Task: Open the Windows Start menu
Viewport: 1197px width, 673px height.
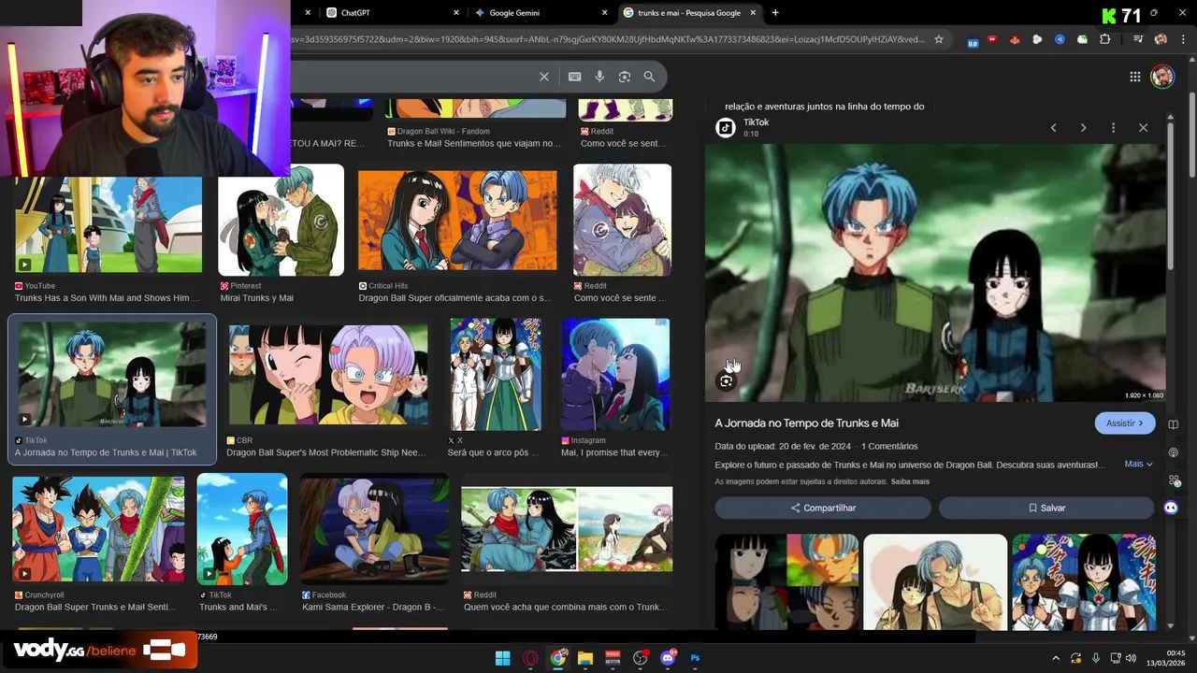Action: pyautogui.click(x=502, y=658)
